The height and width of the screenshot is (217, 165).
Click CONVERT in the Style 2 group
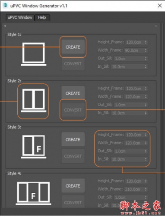[73, 110]
